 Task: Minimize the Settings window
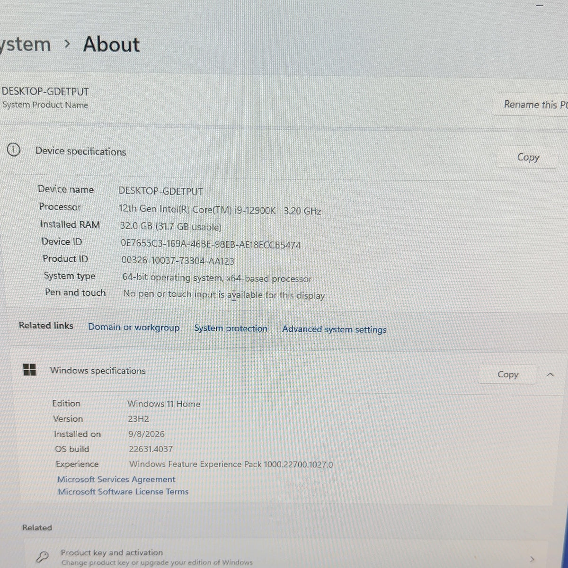(540, 6)
